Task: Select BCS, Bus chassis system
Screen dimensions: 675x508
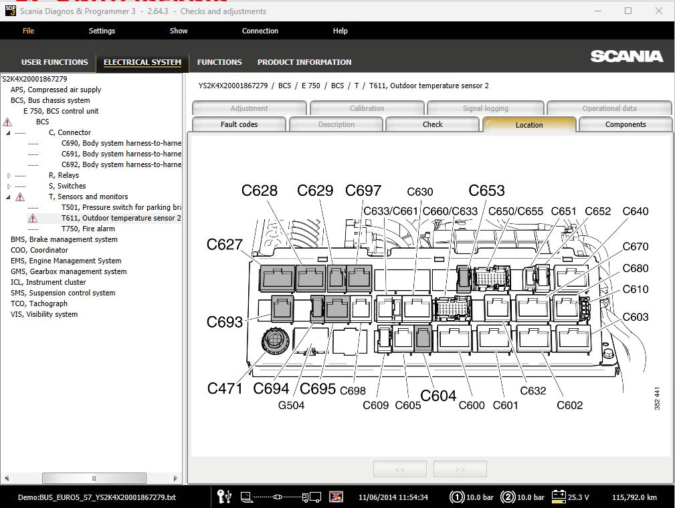Action: (x=50, y=101)
